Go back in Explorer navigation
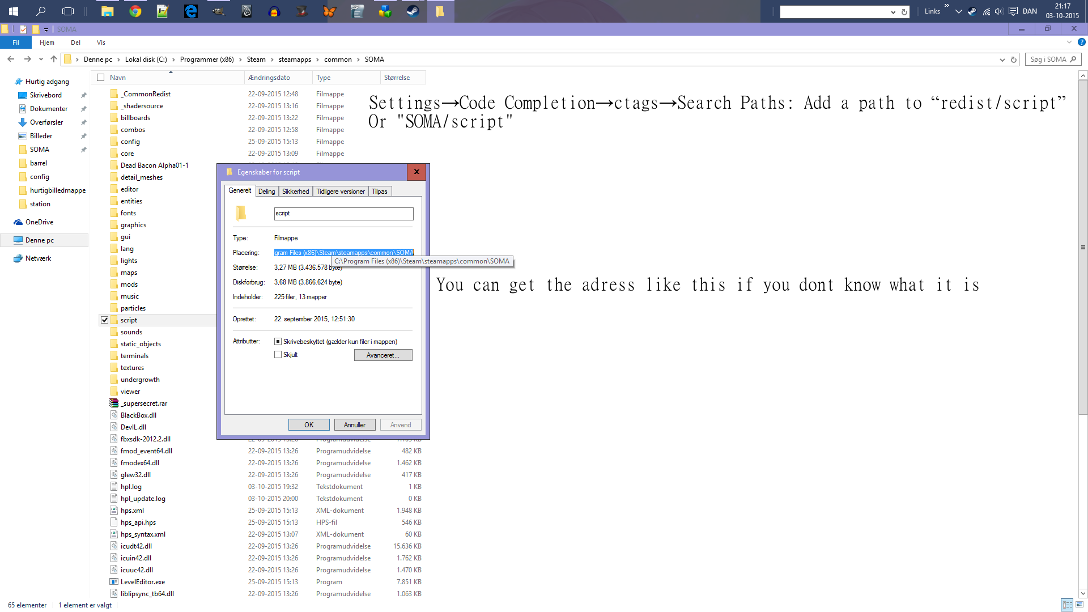 click(x=11, y=59)
